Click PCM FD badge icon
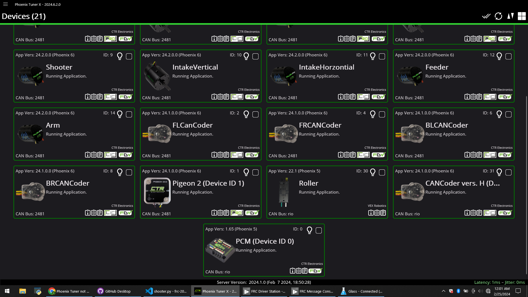This screenshot has width=528, height=297. pyautogui.click(x=315, y=271)
